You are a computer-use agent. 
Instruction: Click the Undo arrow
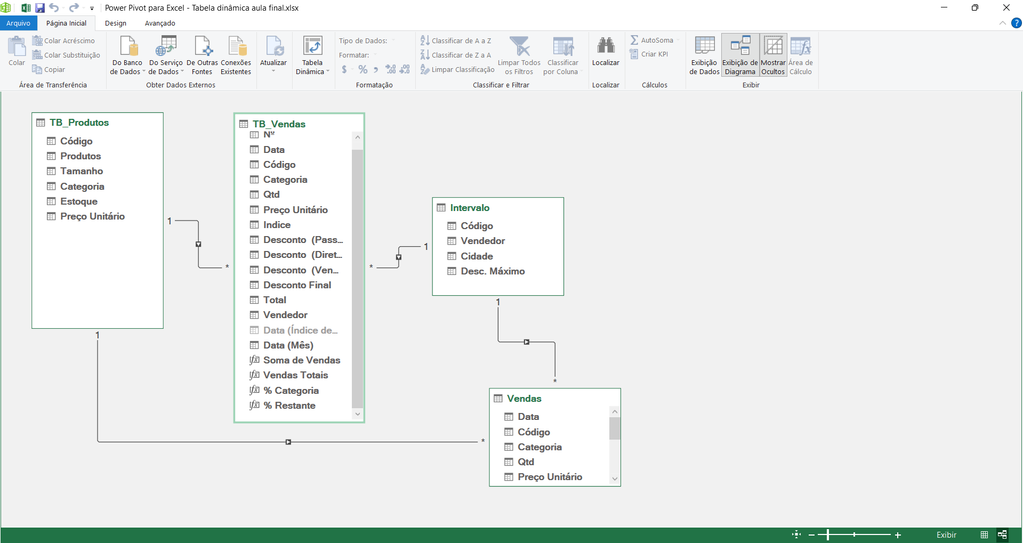pyautogui.click(x=54, y=7)
